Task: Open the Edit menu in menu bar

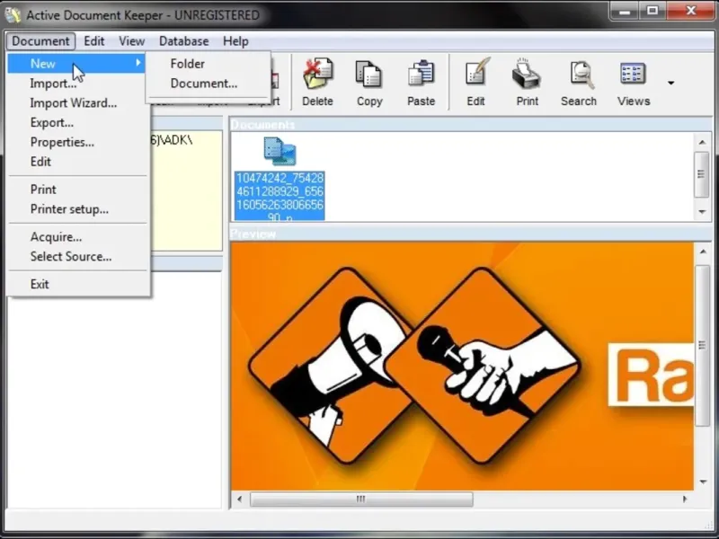Action: point(94,41)
